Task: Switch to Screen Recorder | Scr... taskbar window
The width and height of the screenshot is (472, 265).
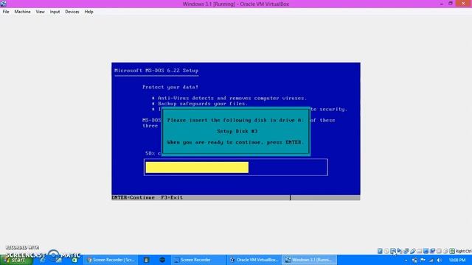Action: pyautogui.click(x=111, y=260)
